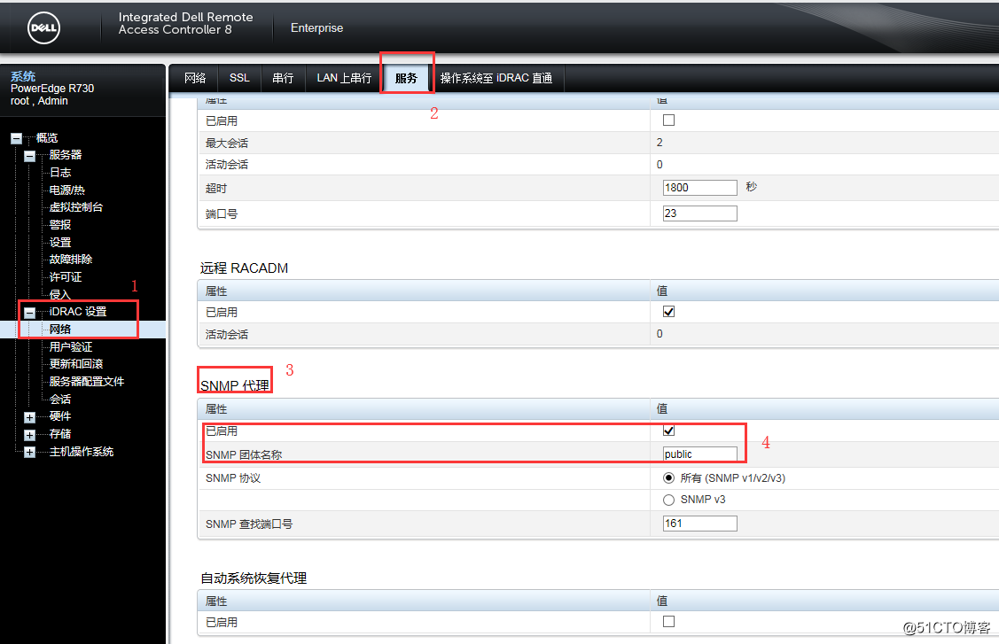The width and height of the screenshot is (999, 644).
Task: Expand the 存储 tree node
Action: coord(29,435)
